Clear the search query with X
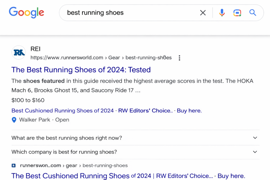 (203, 13)
